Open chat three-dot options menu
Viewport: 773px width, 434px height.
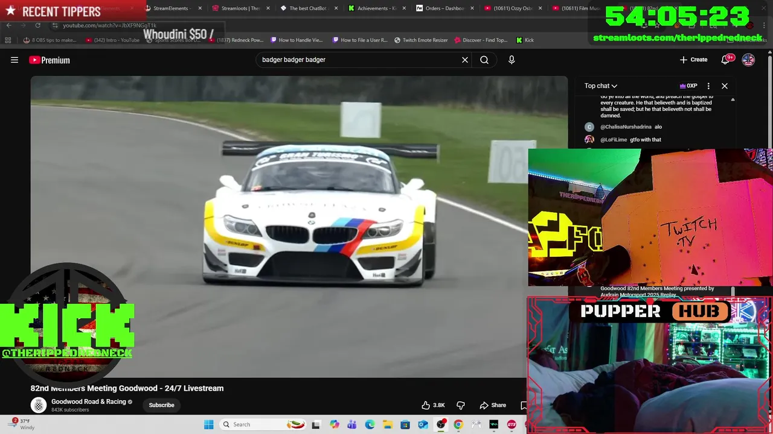708,86
